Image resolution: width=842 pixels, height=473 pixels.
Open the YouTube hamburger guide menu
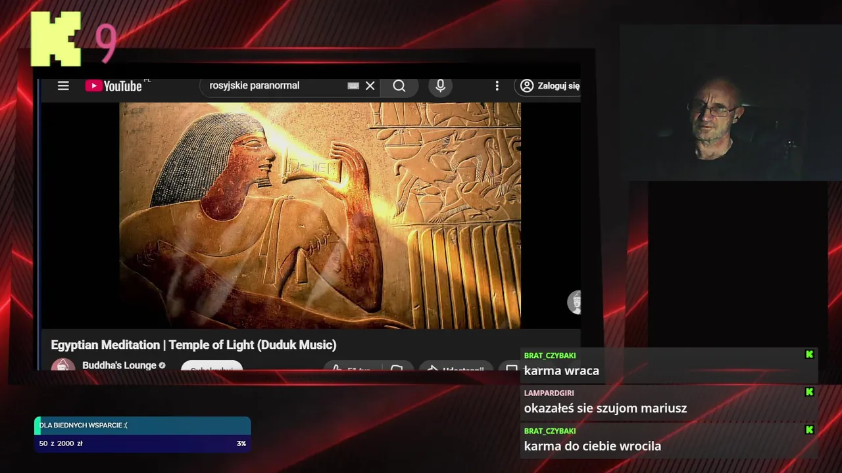point(63,86)
